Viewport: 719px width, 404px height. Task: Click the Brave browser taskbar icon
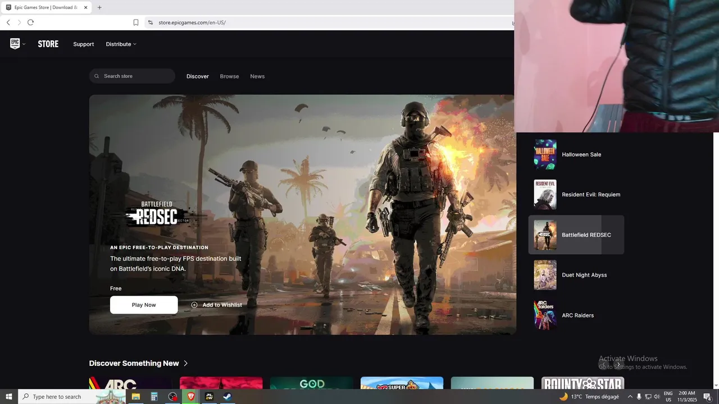point(191,397)
